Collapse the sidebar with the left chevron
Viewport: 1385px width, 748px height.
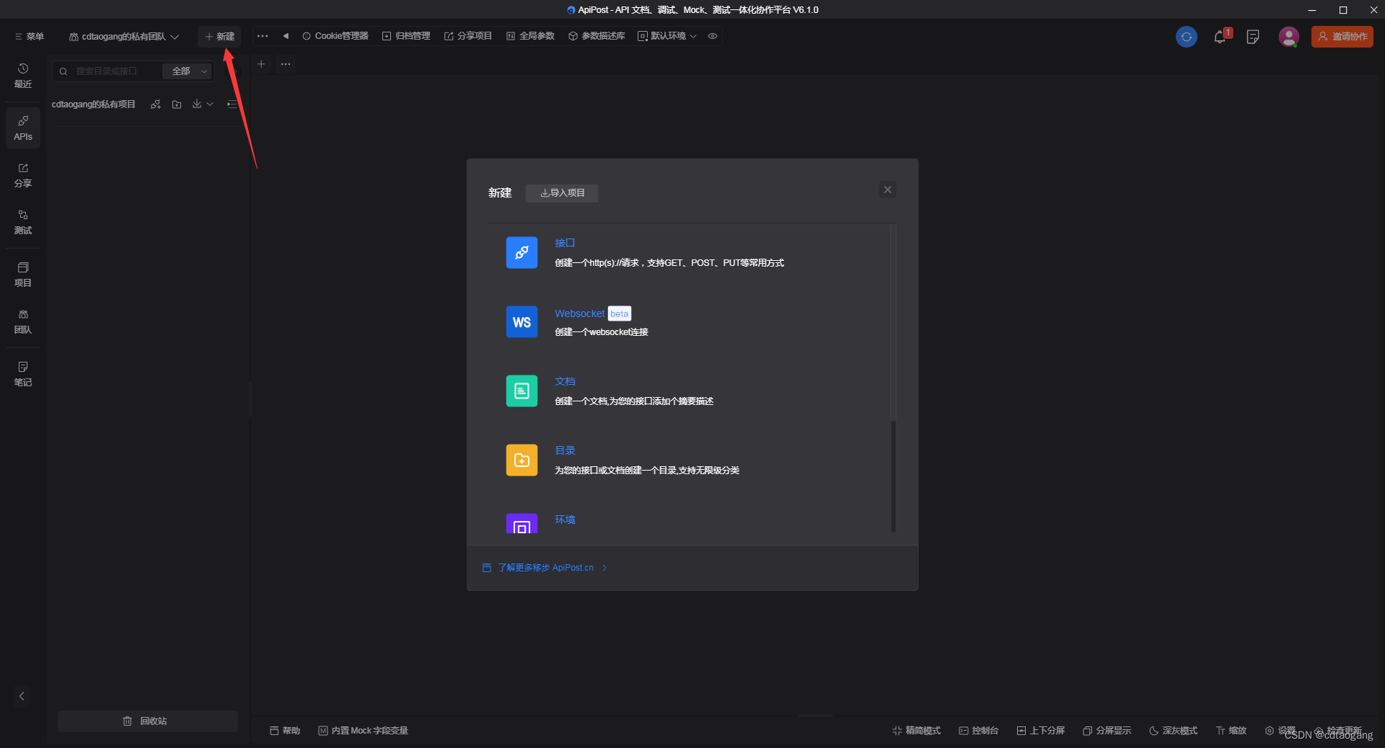point(22,696)
